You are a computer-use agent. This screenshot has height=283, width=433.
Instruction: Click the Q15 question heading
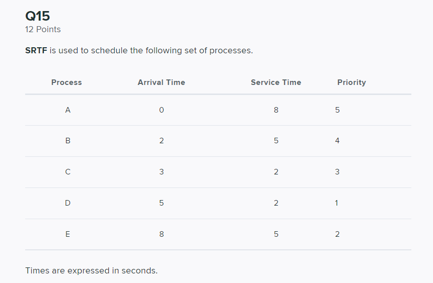[x=37, y=16]
